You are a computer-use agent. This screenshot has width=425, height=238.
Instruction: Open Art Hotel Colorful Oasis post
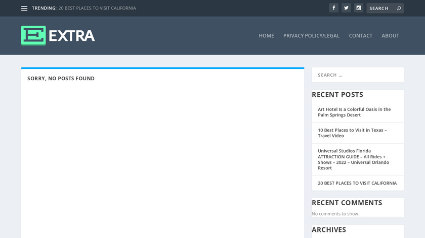[x=354, y=112]
